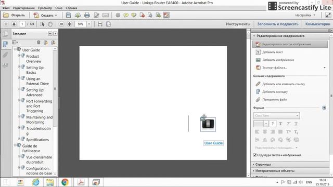Select Редактировать текст и изображения
Screen dimensions: 333x187
(x=290, y=44)
